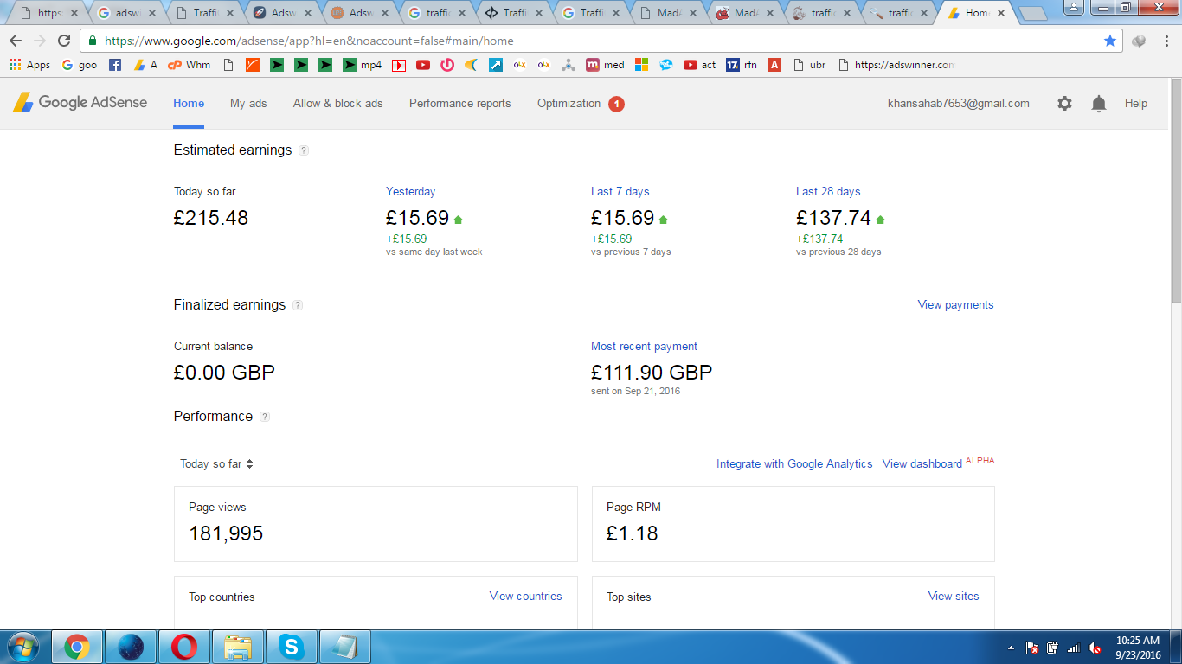Close the active Home browser tab

[1002, 14]
